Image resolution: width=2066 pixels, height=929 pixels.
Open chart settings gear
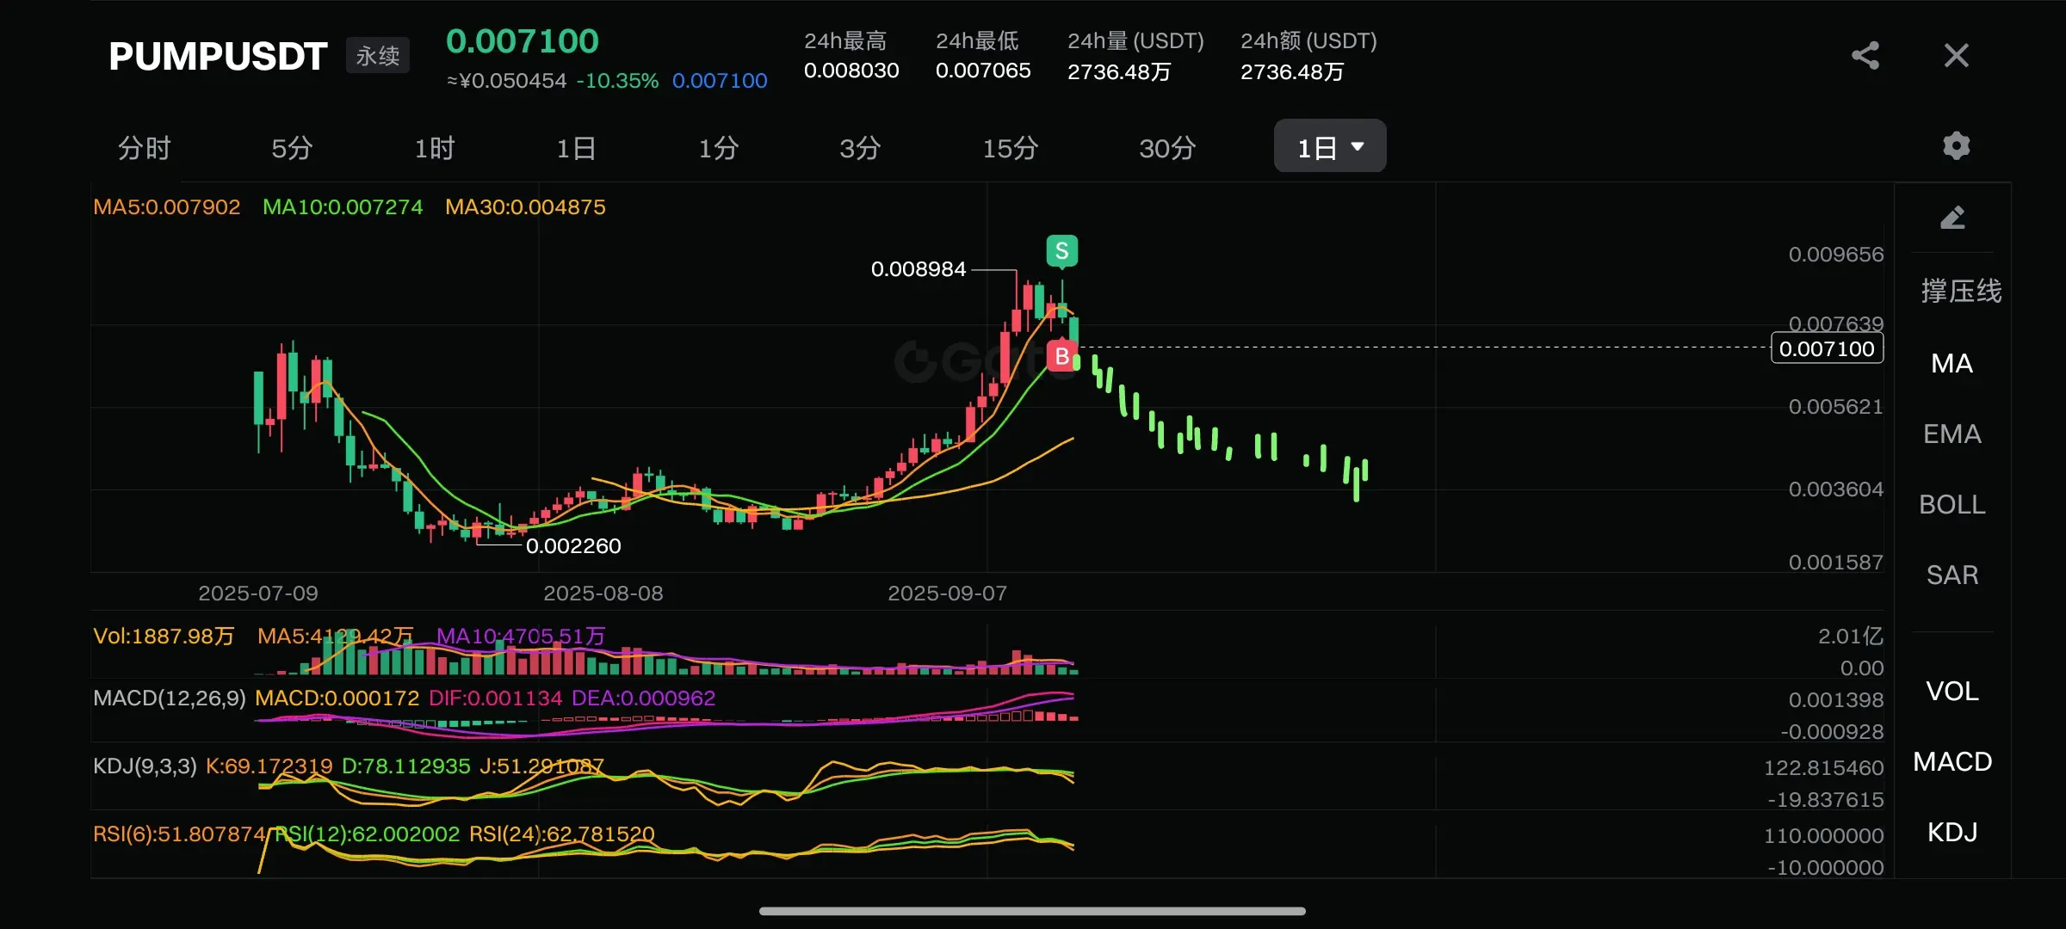[1956, 146]
